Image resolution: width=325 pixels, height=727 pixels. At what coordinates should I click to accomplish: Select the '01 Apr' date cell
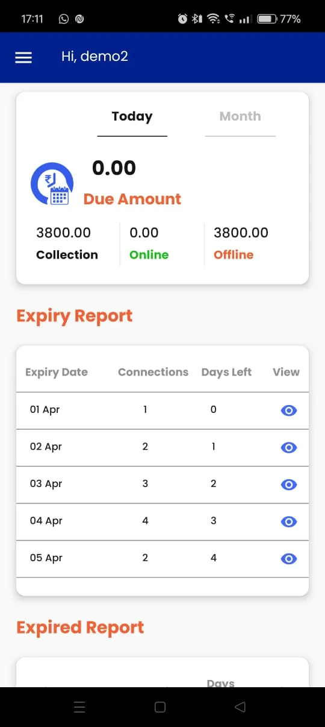45,410
